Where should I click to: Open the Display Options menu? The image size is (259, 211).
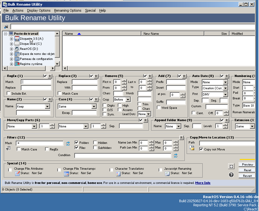pos(39,10)
